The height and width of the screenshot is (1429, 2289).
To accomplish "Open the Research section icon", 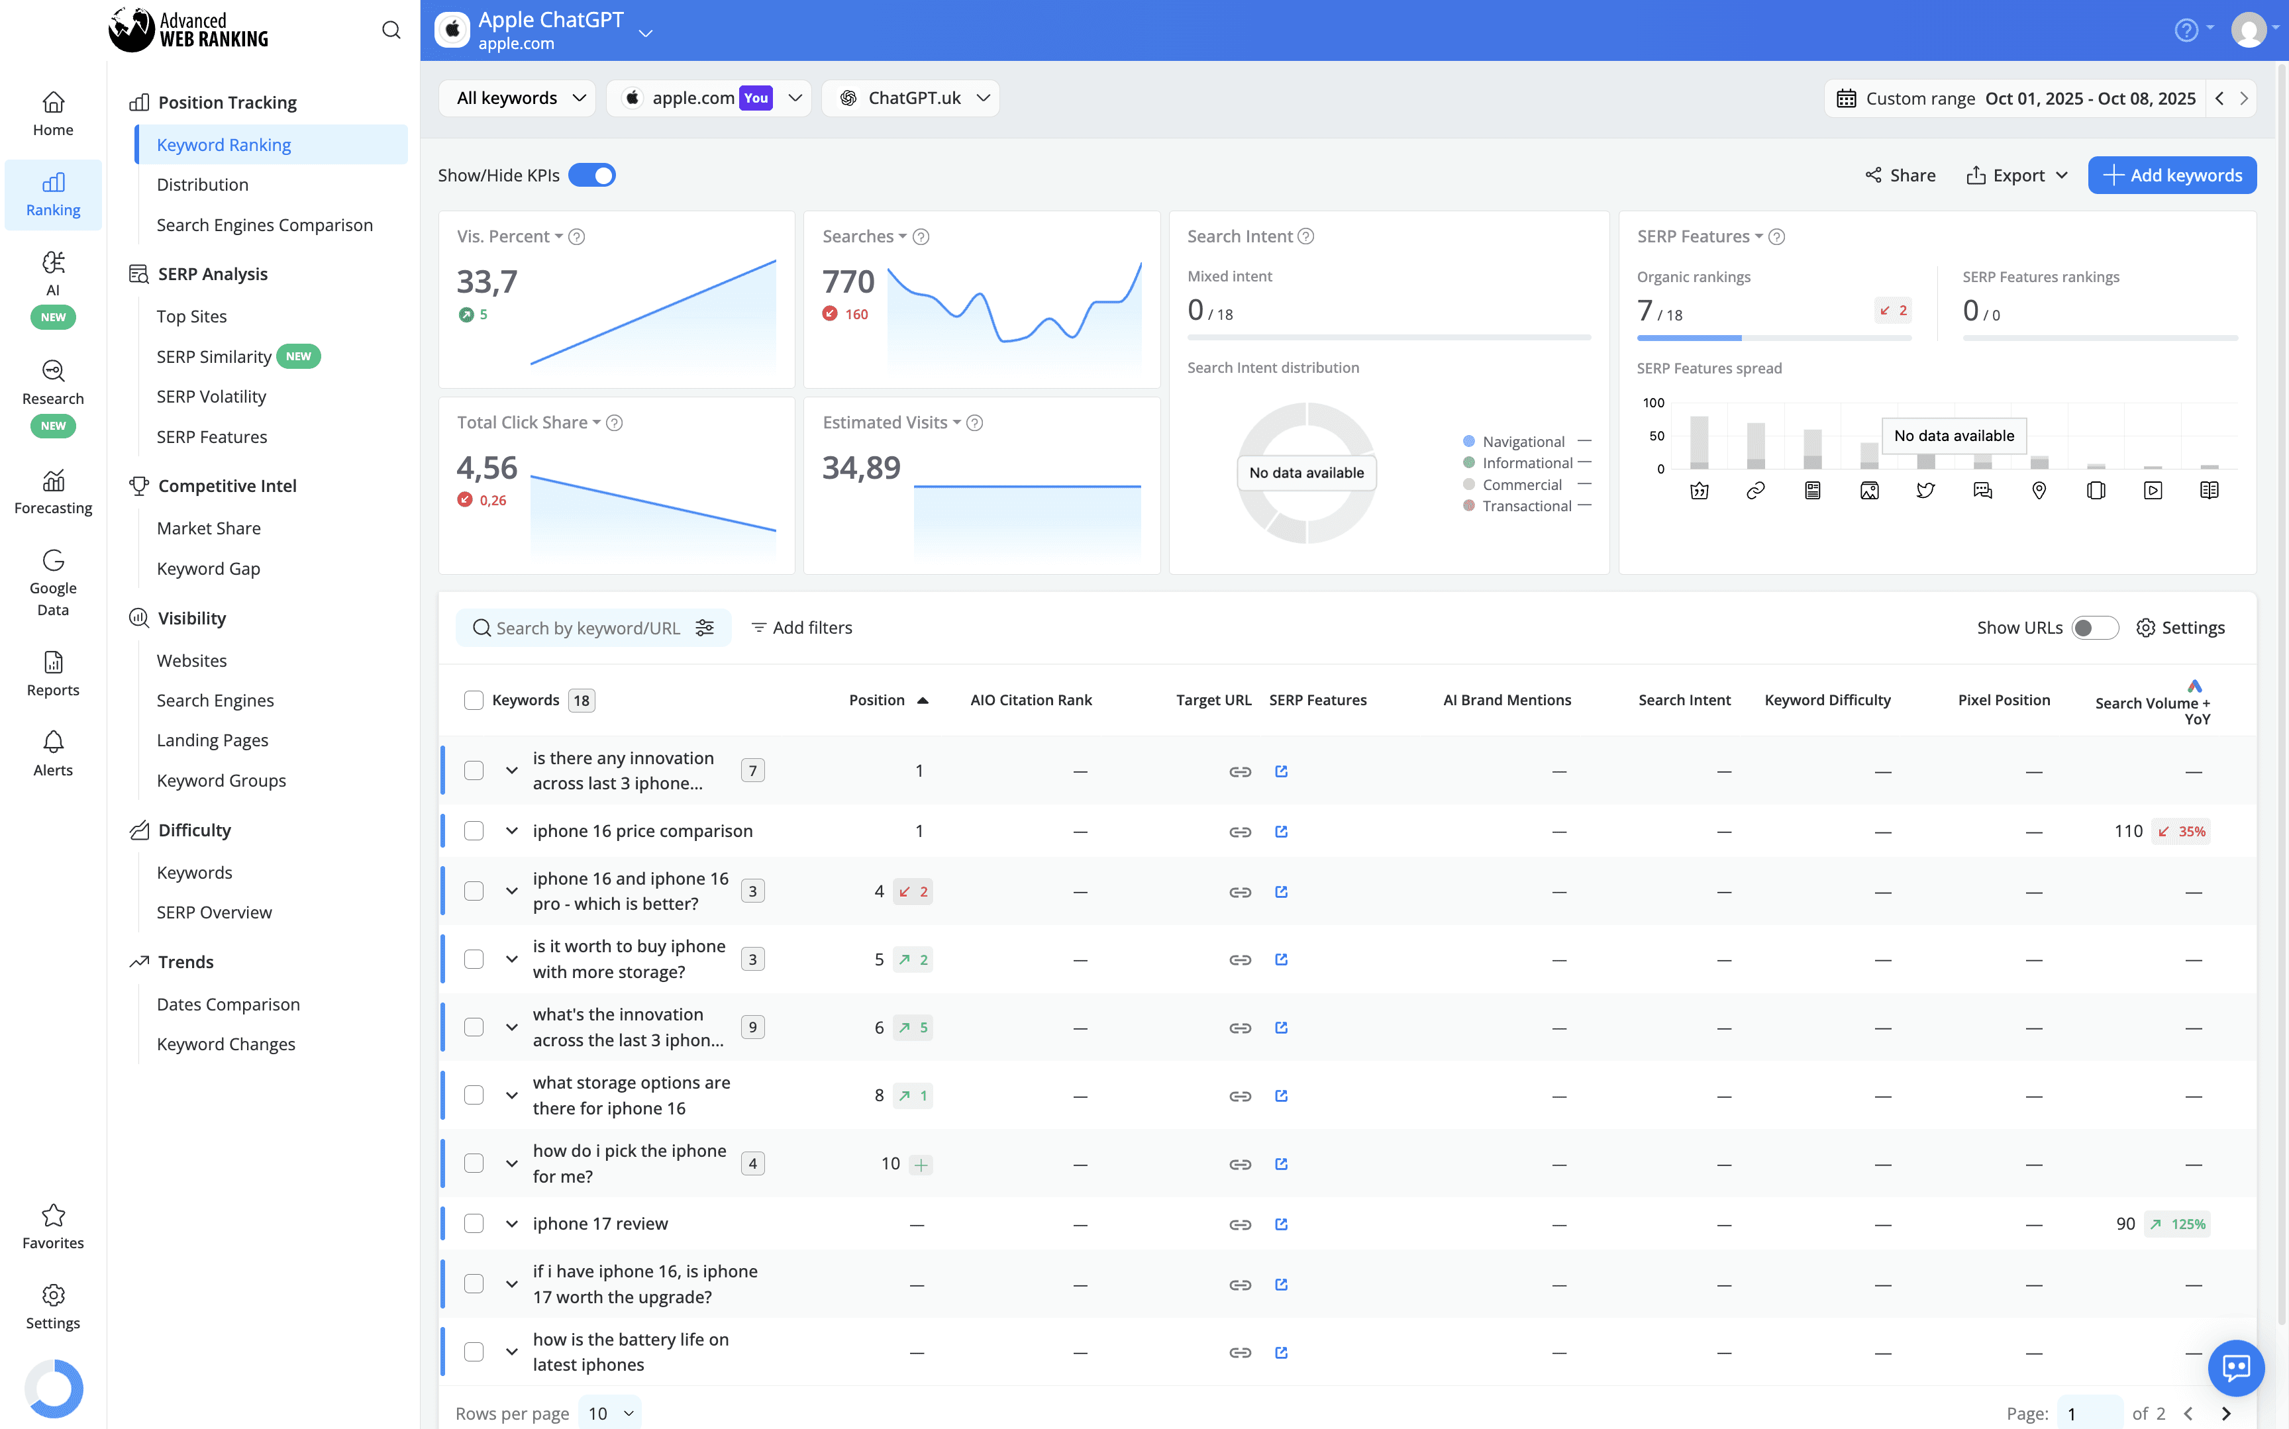I will [x=53, y=370].
